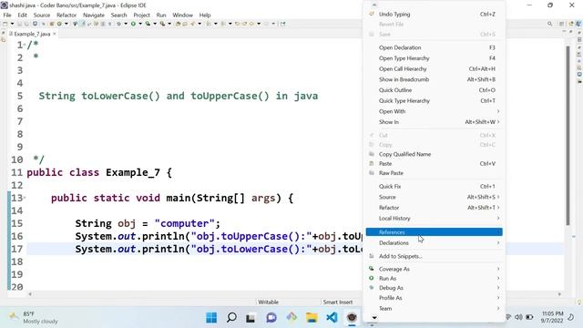
Task: Click the Eclipse toolbar search magnifier icon
Action: click(549, 24)
